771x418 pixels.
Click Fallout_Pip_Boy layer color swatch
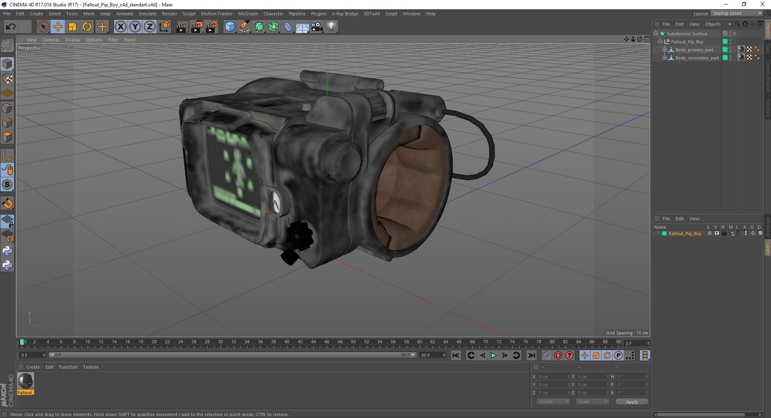pos(664,234)
